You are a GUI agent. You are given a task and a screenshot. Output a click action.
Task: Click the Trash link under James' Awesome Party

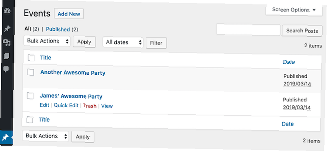click(x=90, y=106)
